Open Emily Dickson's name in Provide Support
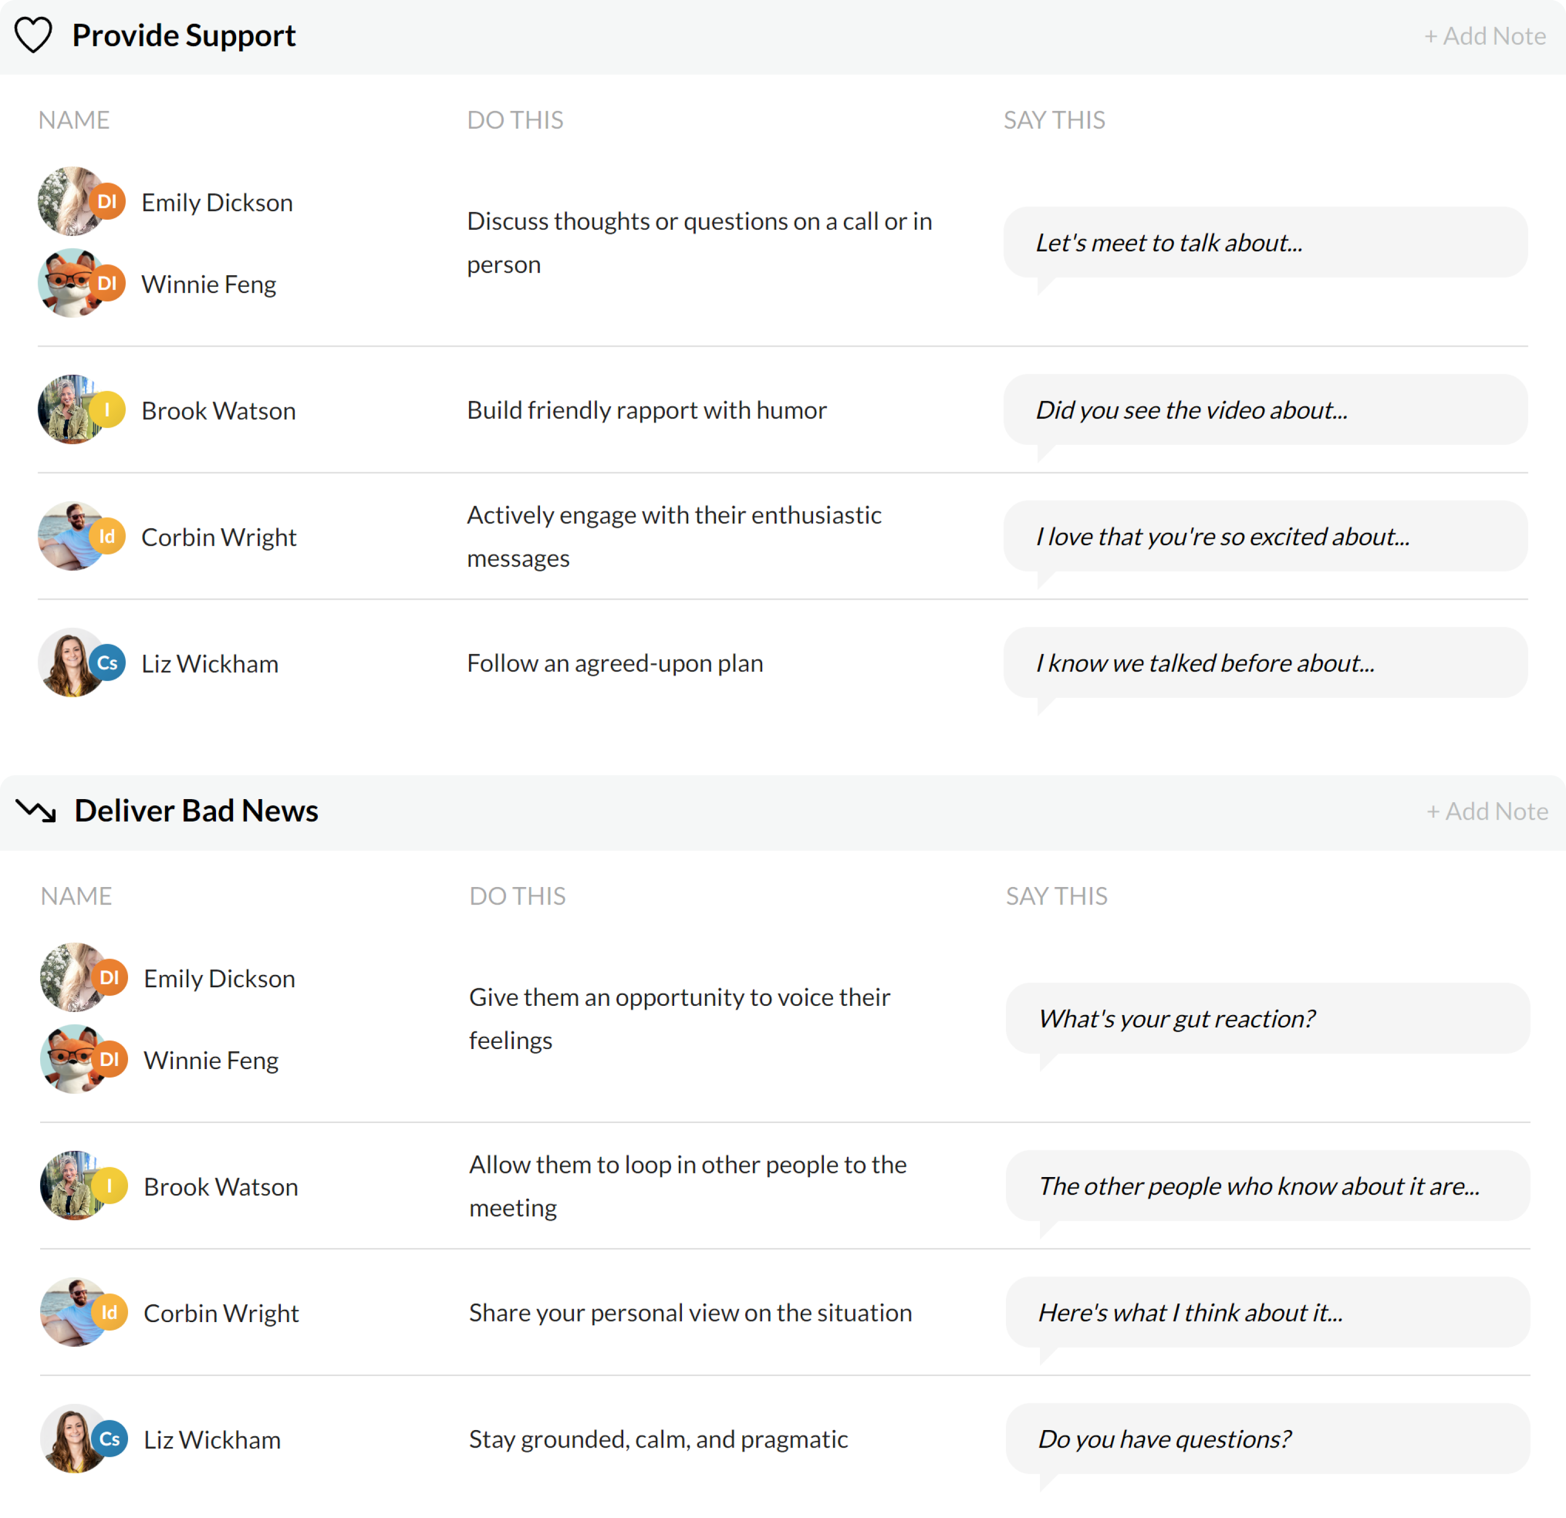 tap(217, 203)
